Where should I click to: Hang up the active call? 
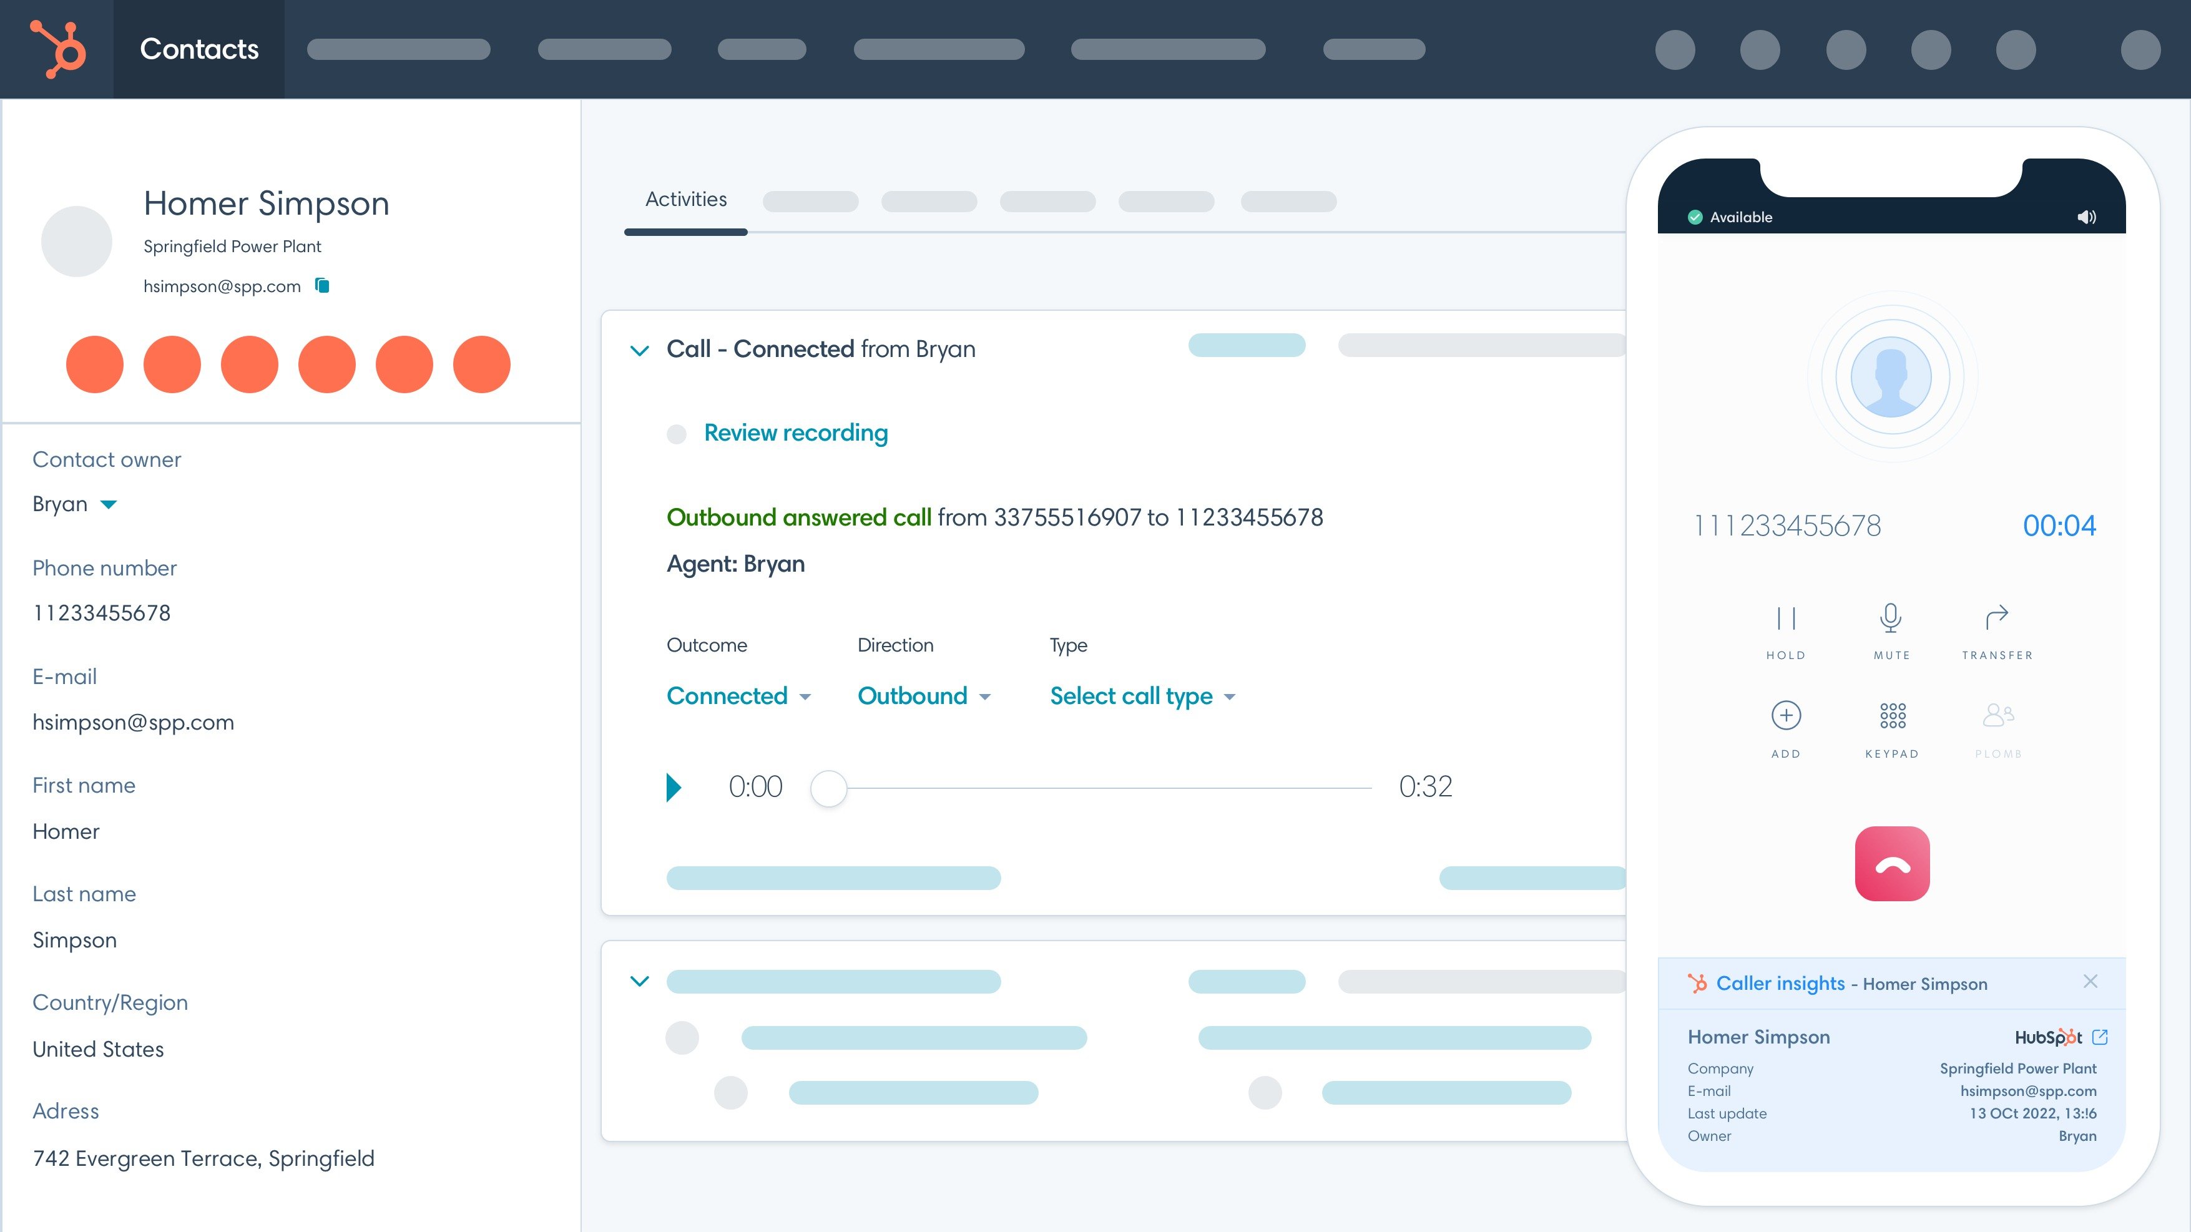click(1891, 863)
